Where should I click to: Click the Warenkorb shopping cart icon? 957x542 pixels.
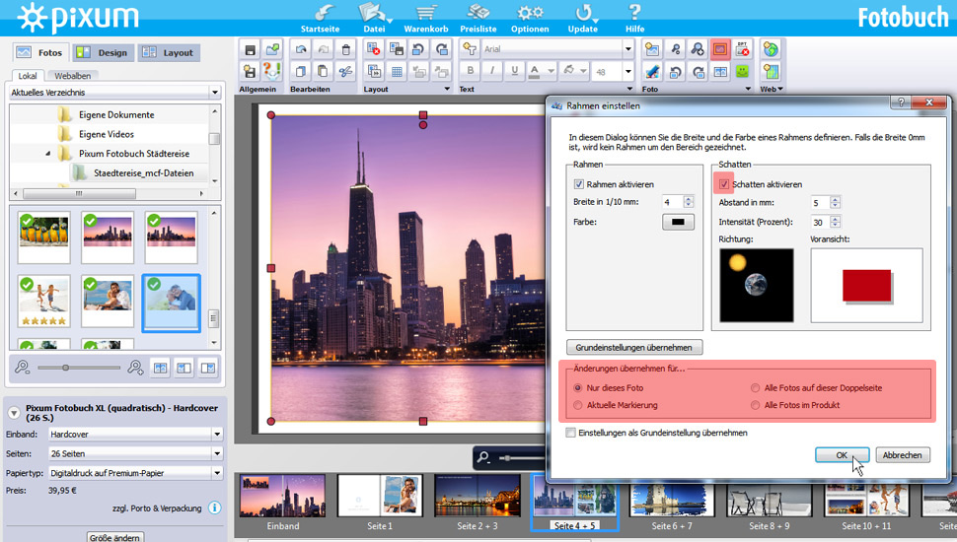click(x=426, y=14)
